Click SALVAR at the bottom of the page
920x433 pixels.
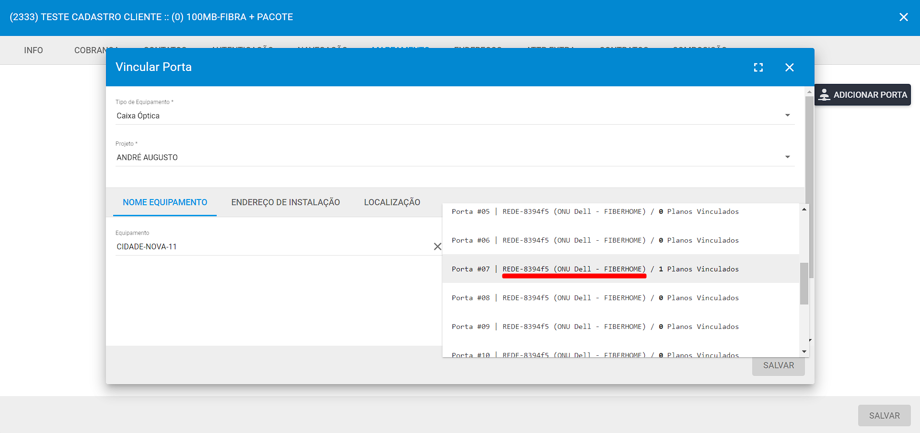[x=885, y=416]
